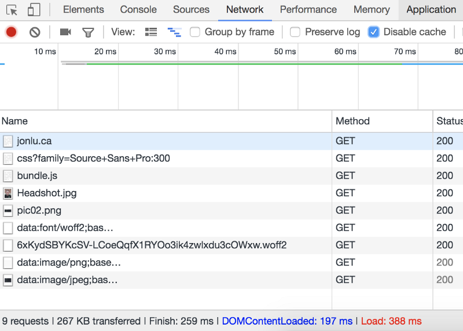Select the jonlu.ca request row
This screenshot has width=463, height=331.
point(34,141)
